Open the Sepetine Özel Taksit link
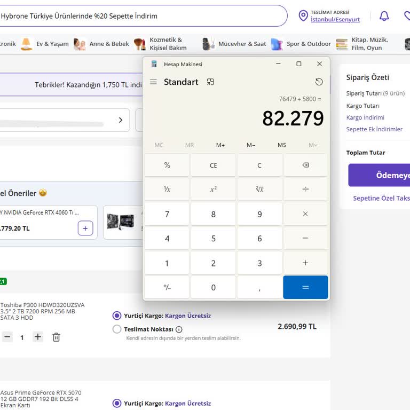 tap(382, 198)
